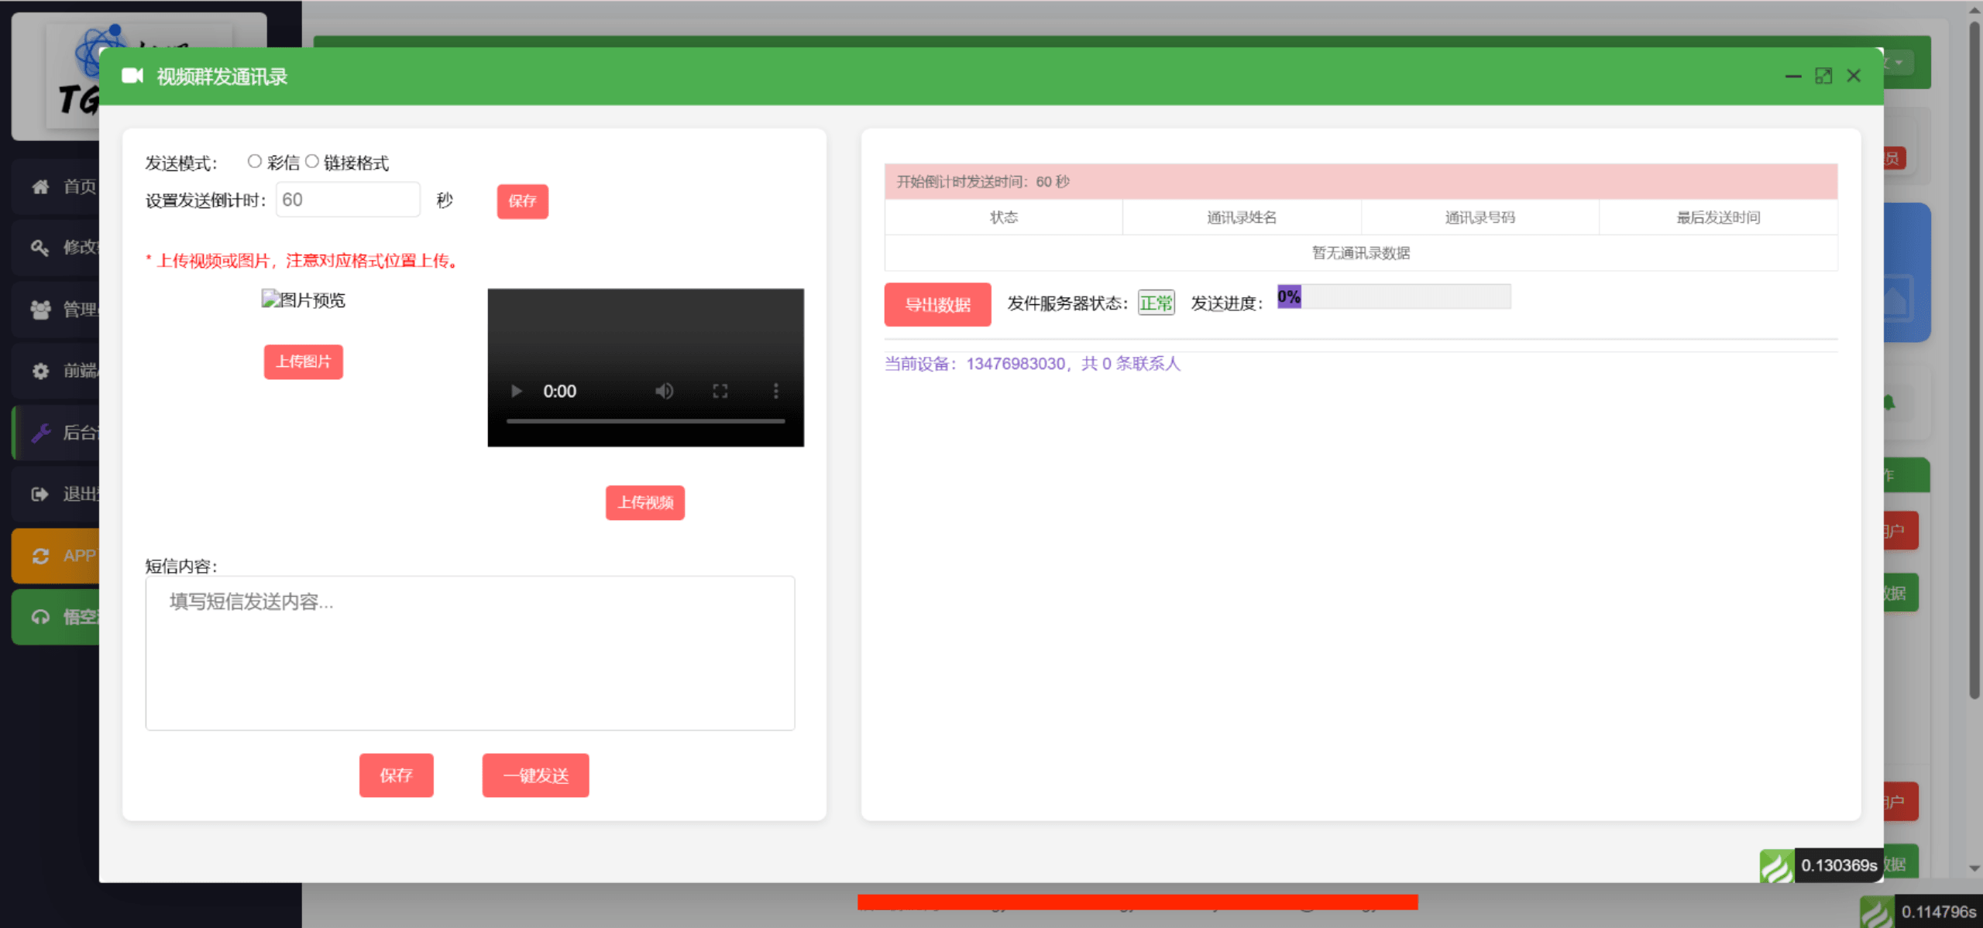
Task: Click the logout arrow sidebar icon
Action: point(40,494)
